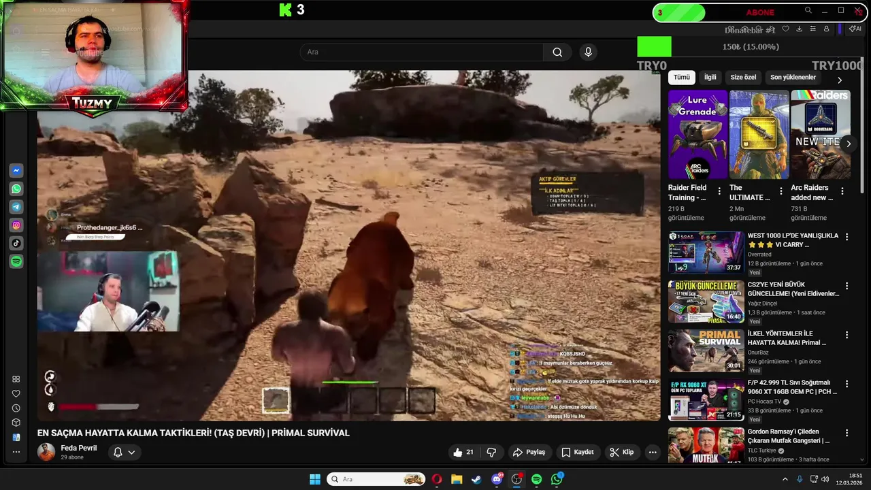Click the YouTube search magnifier button
The width and height of the screenshot is (871, 490).
[x=557, y=52]
